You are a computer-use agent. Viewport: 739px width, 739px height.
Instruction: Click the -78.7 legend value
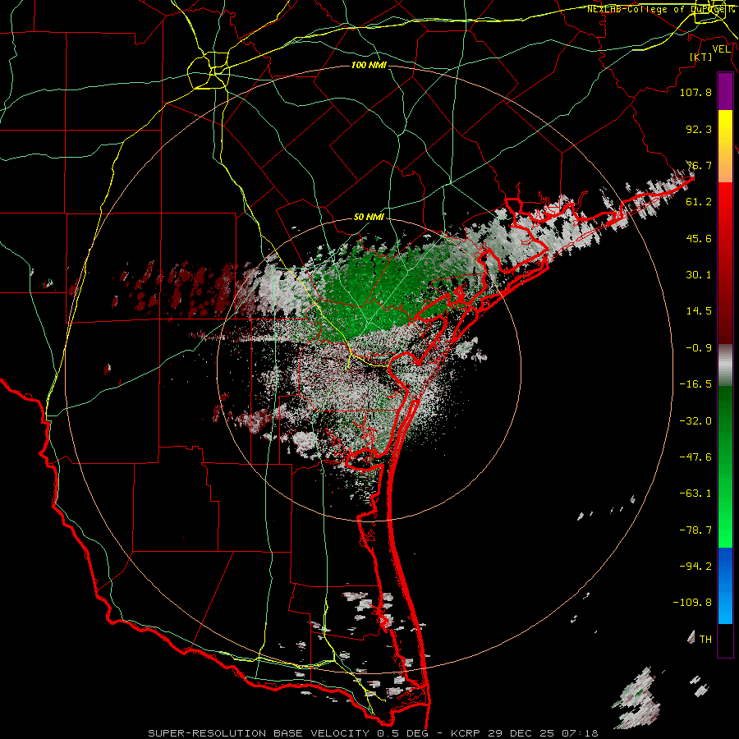tap(695, 530)
